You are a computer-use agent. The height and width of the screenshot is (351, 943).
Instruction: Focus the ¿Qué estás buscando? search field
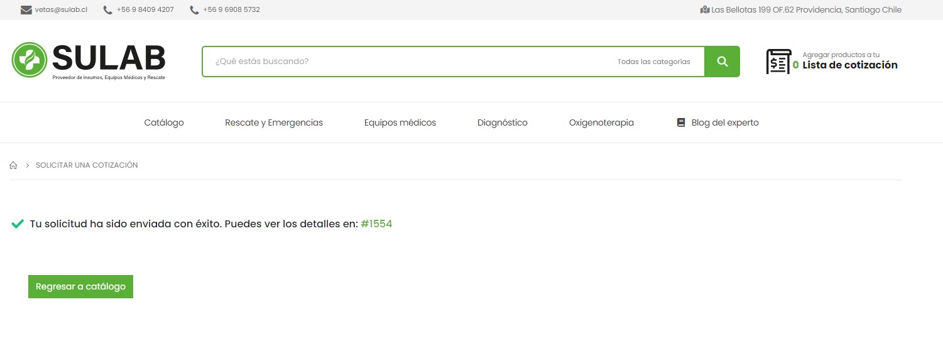402,62
